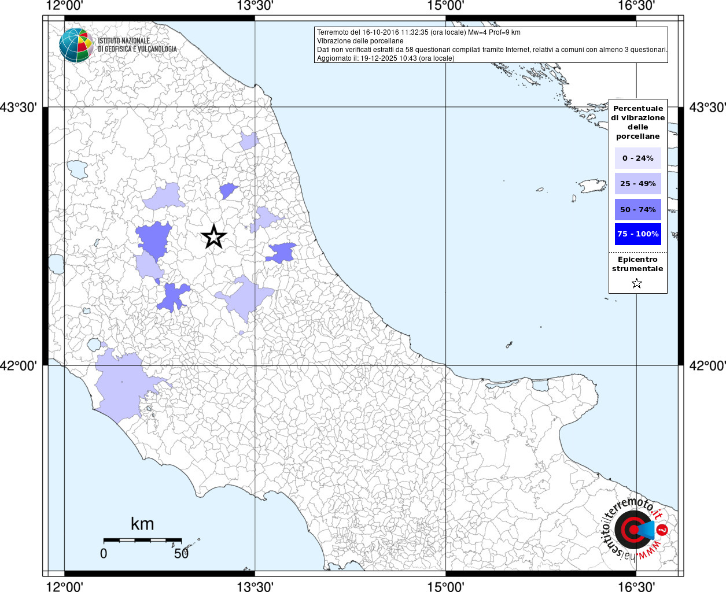Click the 'km' scale unit label
The image size is (726, 592).
(142, 524)
